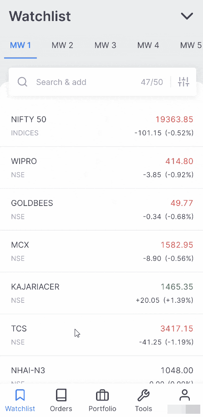
Task: Open Orders via the book icon
Action: [61, 395]
